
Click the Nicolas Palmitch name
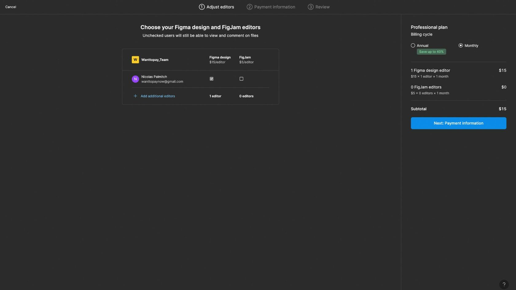pyautogui.click(x=154, y=77)
